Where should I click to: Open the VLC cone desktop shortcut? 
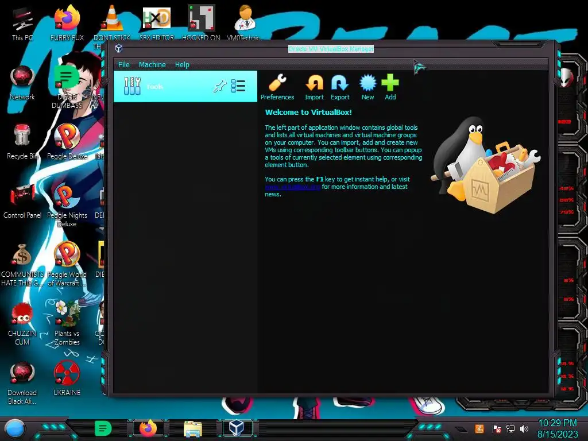pyautogui.click(x=112, y=23)
